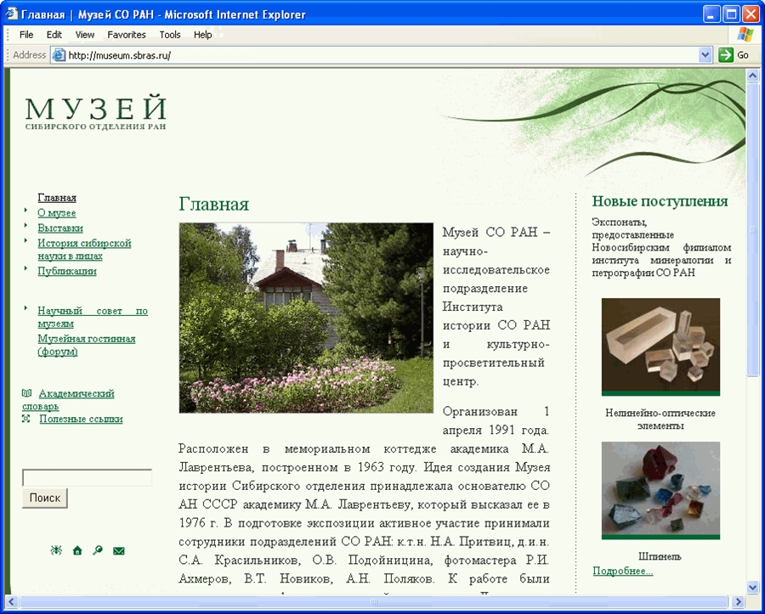Click the spider-shaped site map icon
765x614 pixels.
point(56,550)
